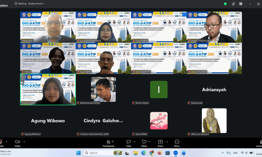Image resolution: width=262 pixels, height=157 pixels.
Task: Open the Participants panel
Action: [108, 142]
